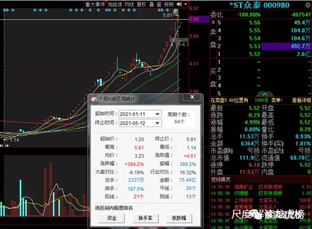Click the 总市值 111.9亿 value

(249, 158)
